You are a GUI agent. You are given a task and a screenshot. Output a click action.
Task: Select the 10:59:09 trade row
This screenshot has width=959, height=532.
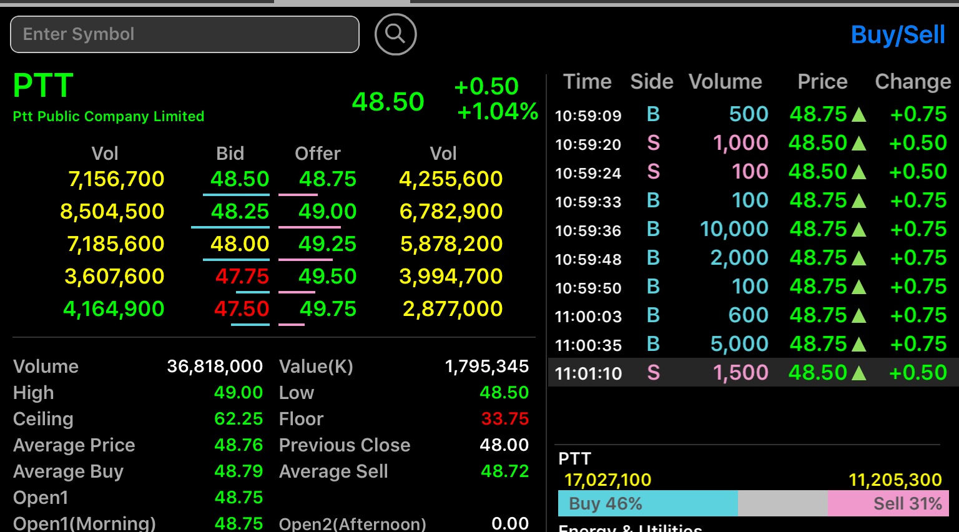point(752,114)
